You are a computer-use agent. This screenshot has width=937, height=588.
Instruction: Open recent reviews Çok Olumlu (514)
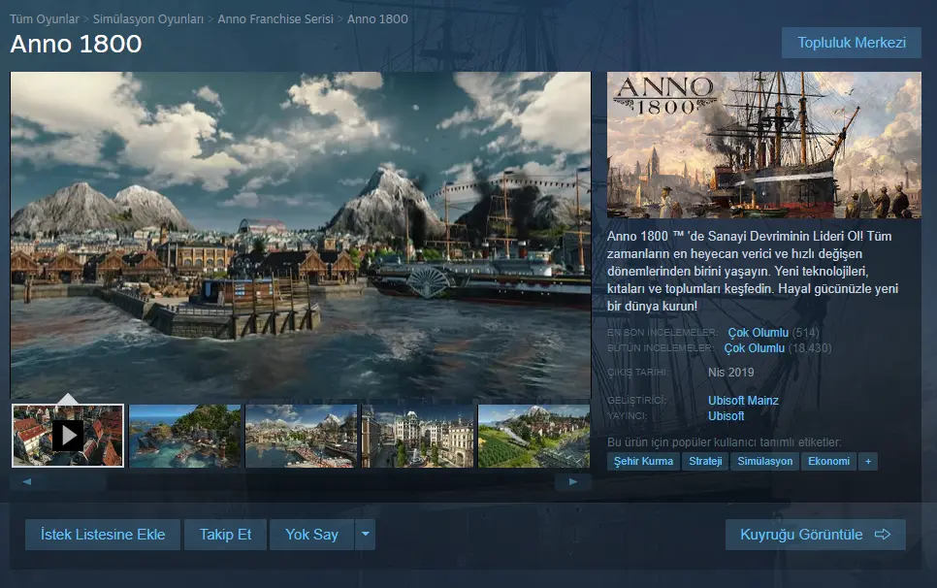pyautogui.click(x=773, y=333)
